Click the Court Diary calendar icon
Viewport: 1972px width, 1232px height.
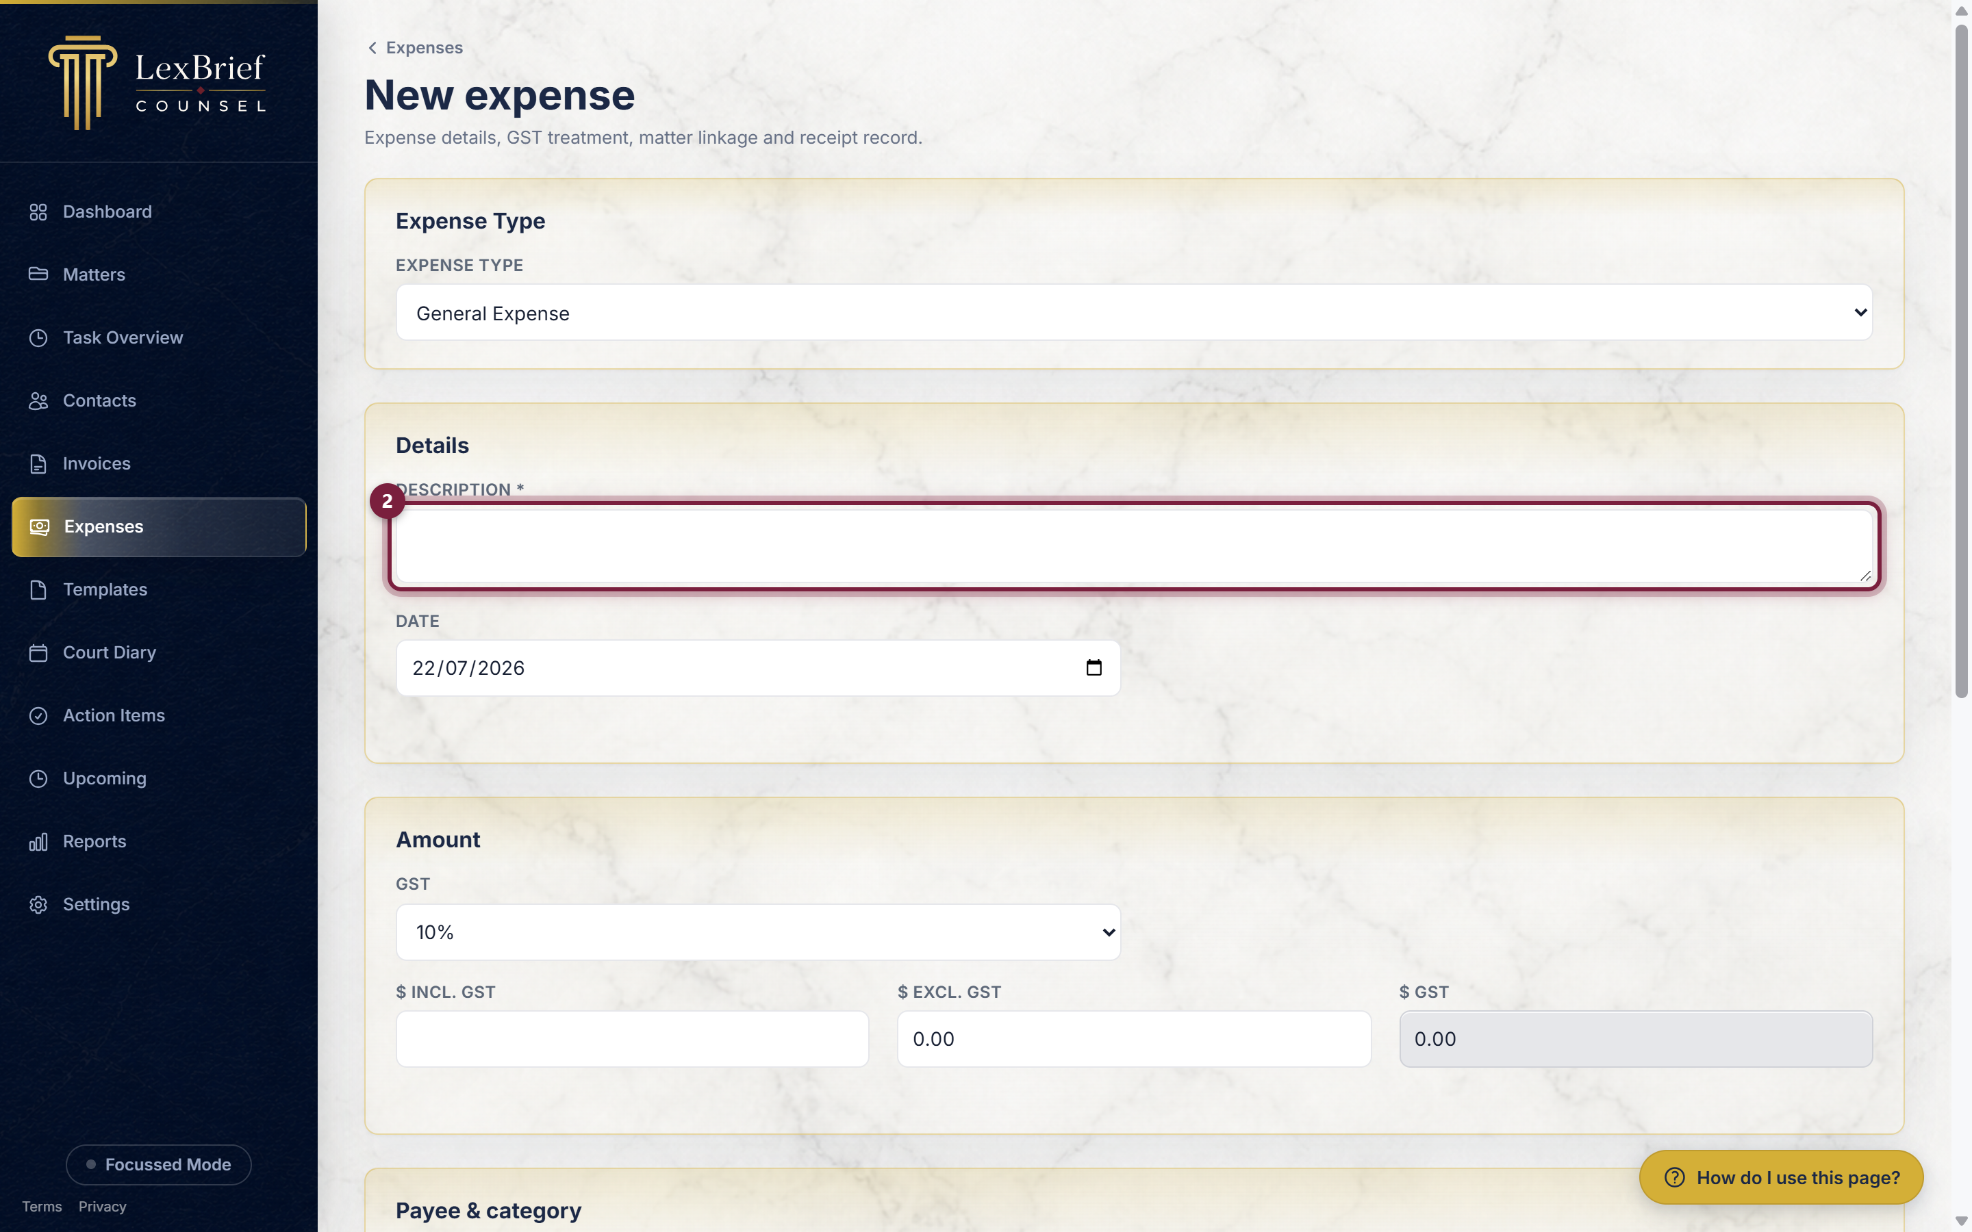coord(38,653)
